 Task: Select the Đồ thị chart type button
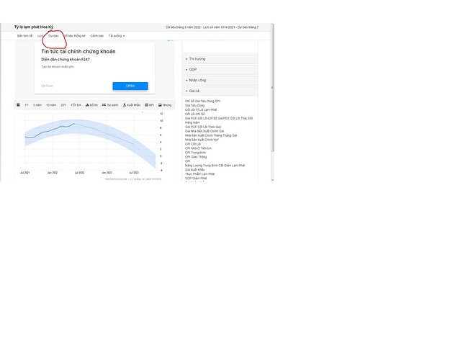coord(92,104)
